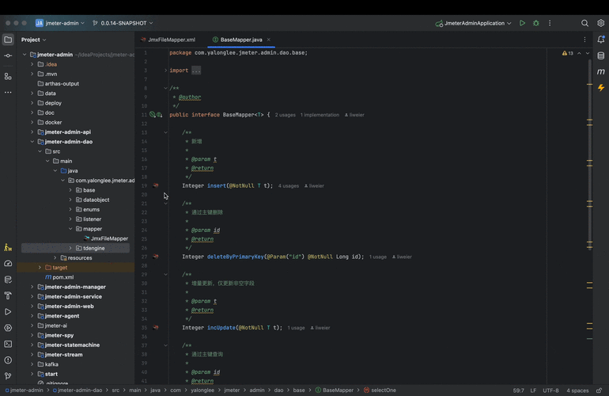Toggle the Git tool window
This screenshot has height=396, width=609.
point(8,376)
